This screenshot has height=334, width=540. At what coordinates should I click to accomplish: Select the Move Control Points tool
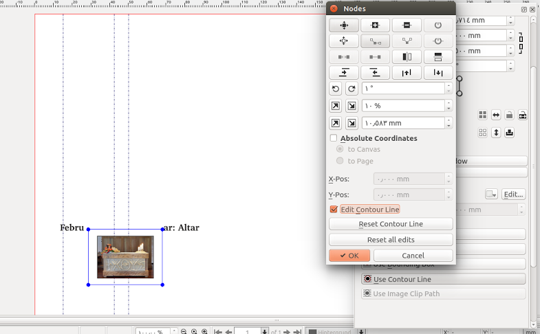point(344,41)
